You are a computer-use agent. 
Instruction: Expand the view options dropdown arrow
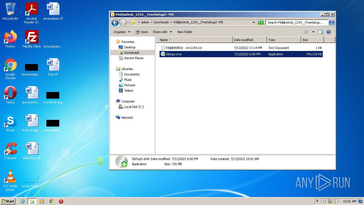click(x=313, y=32)
